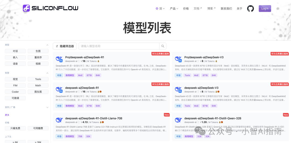
Task: Open the 产品 dropdown menu
Action: pos(174,9)
